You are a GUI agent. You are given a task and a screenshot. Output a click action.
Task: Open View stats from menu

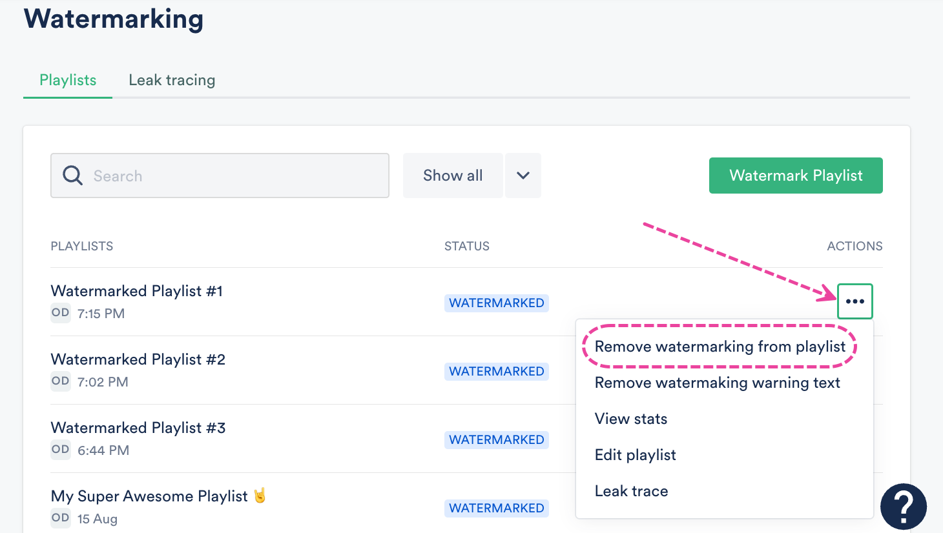[x=630, y=419]
